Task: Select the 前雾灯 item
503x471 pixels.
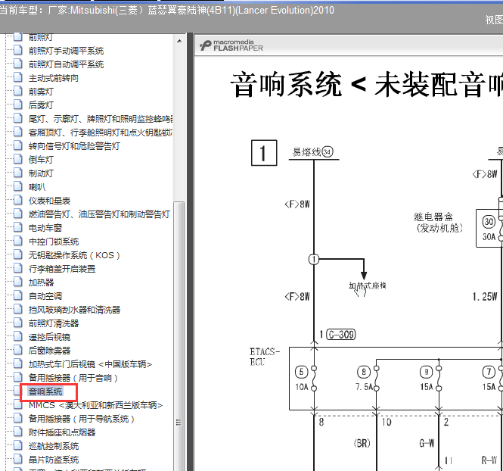Action: (x=41, y=92)
